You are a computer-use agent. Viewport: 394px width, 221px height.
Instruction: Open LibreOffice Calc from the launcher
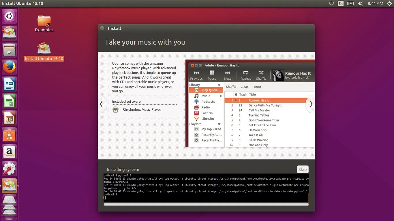[9, 101]
